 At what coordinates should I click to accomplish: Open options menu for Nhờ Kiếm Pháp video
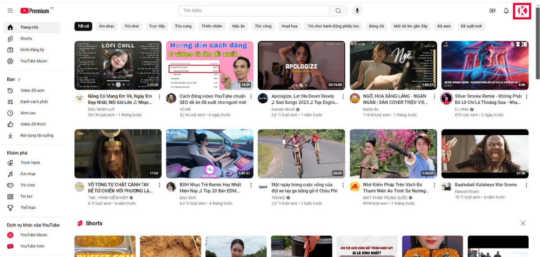434,186
